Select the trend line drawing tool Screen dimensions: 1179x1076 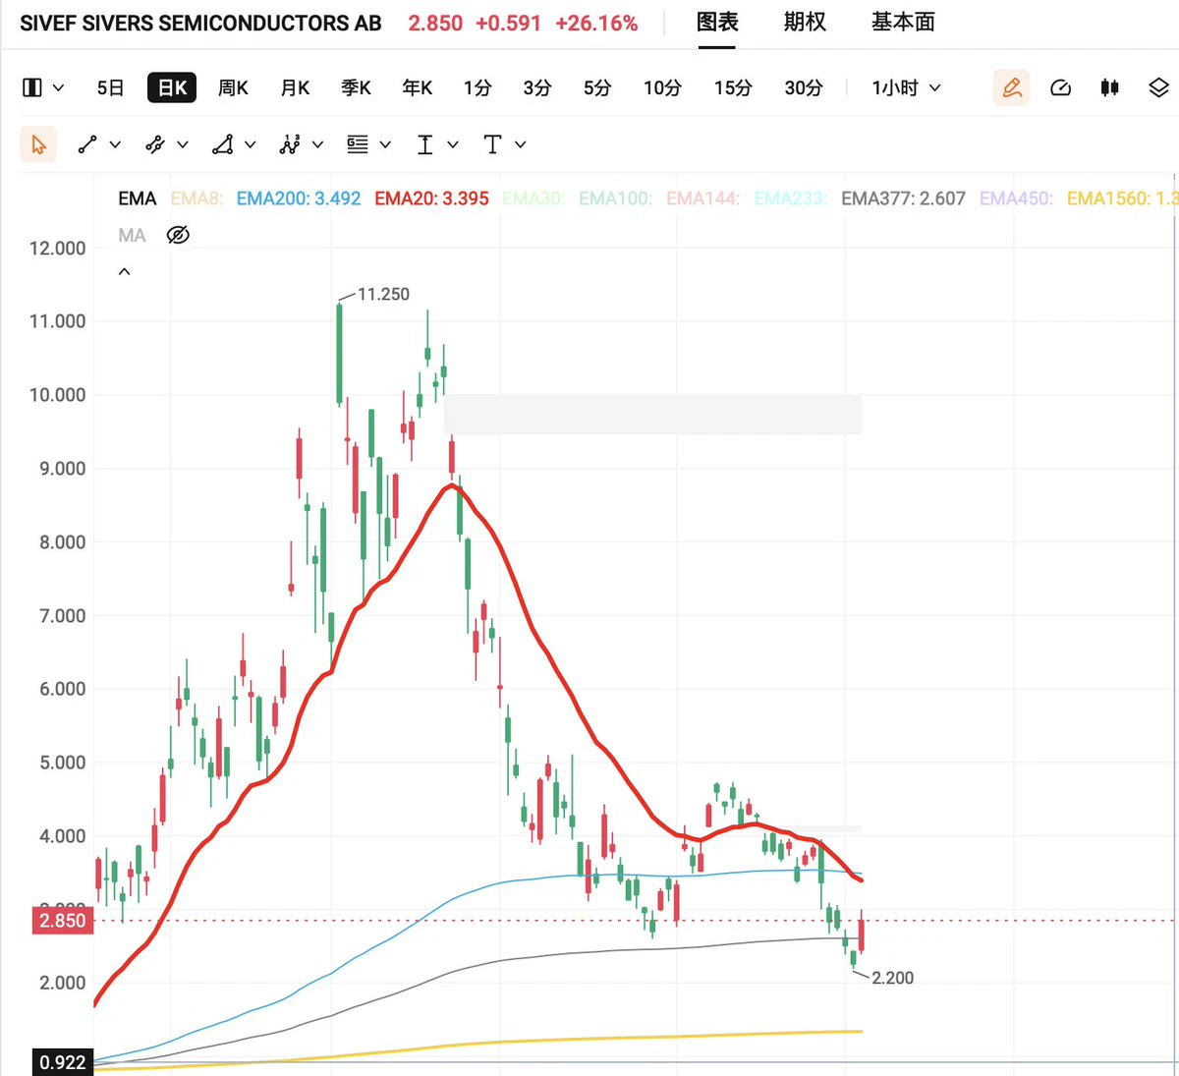click(87, 144)
